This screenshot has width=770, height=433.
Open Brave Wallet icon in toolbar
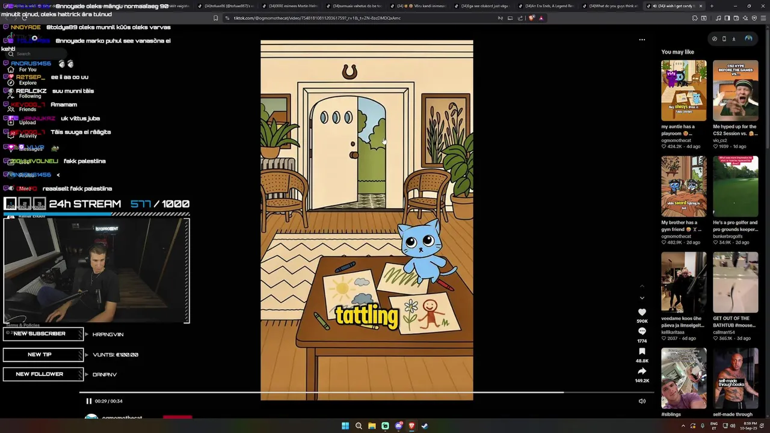click(x=736, y=18)
